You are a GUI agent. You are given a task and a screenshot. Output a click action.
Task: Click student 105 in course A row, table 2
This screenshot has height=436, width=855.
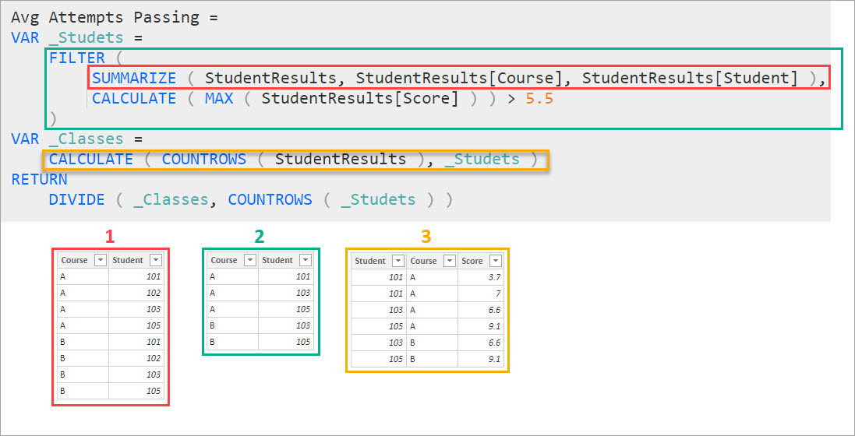pyautogui.click(x=302, y=309)
